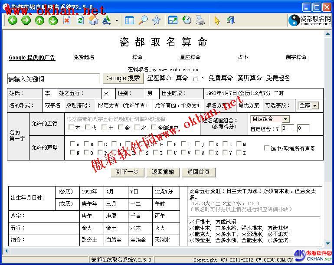Screen dimensions: 334x265
Task: Check the 土 element checkbox
Action: [x=104, y=128]
